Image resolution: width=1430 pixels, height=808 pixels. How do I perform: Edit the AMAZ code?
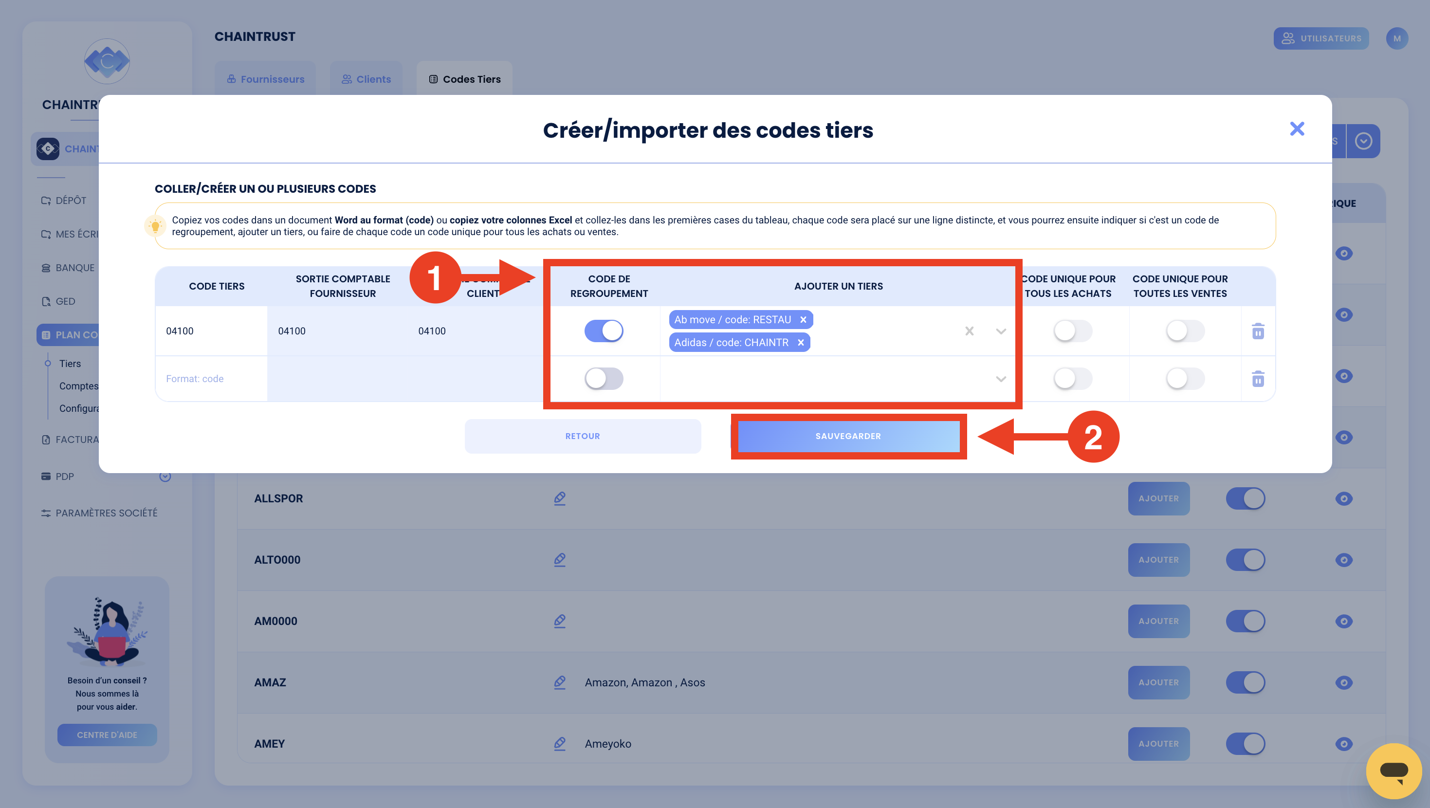560,682
